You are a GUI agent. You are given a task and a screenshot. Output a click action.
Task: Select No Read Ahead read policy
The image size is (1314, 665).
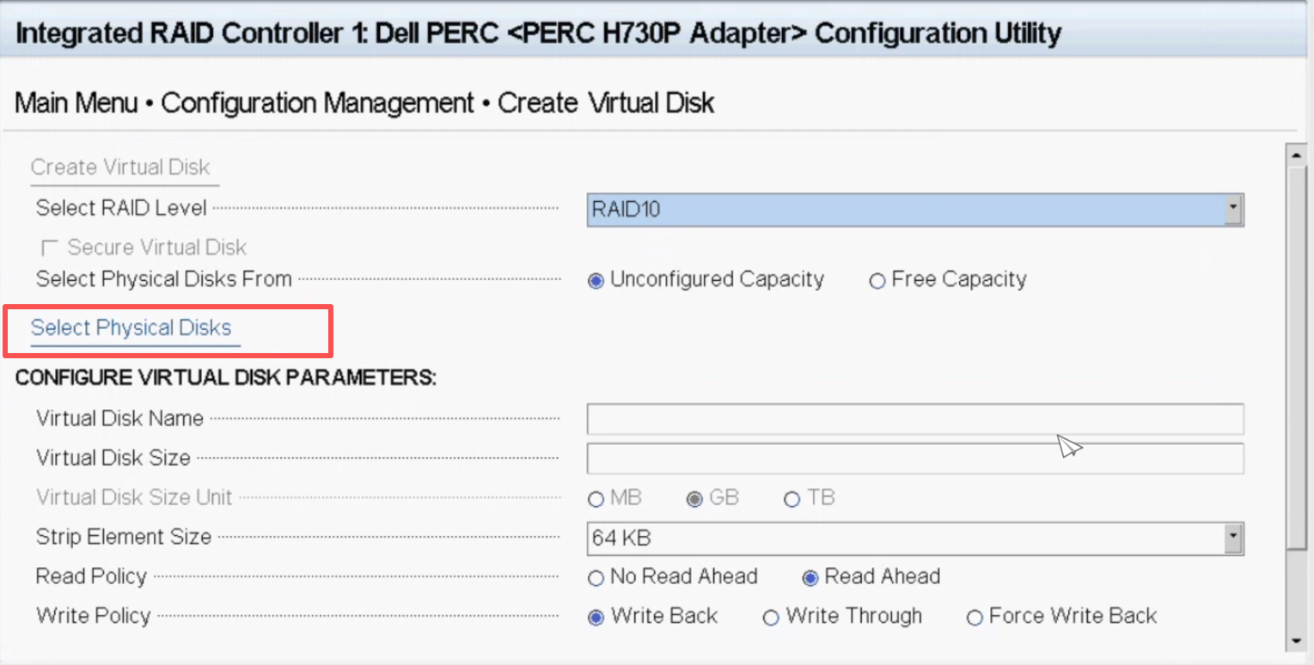596,578
